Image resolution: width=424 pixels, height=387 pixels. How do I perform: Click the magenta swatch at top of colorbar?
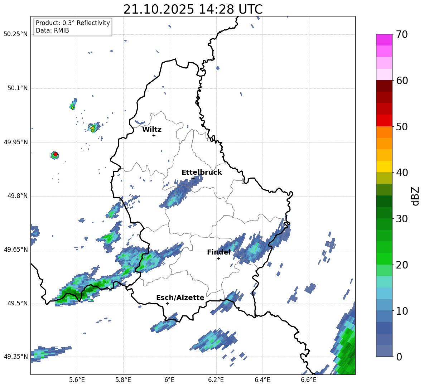point(384,40)
